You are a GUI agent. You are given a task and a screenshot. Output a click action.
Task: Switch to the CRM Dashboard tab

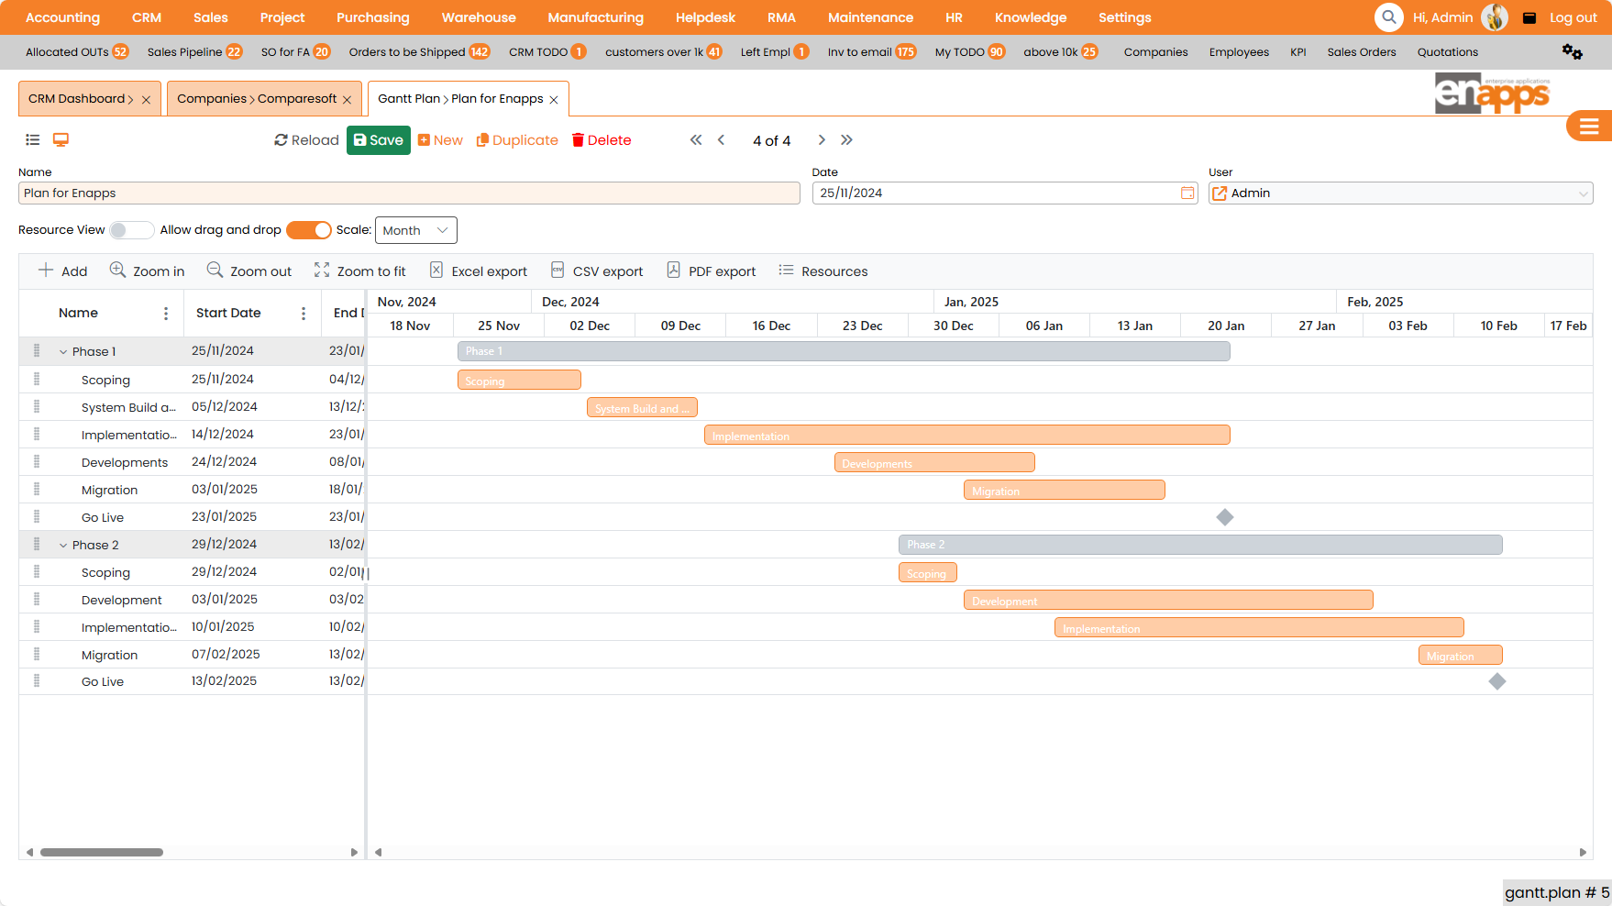click(78, 98)
